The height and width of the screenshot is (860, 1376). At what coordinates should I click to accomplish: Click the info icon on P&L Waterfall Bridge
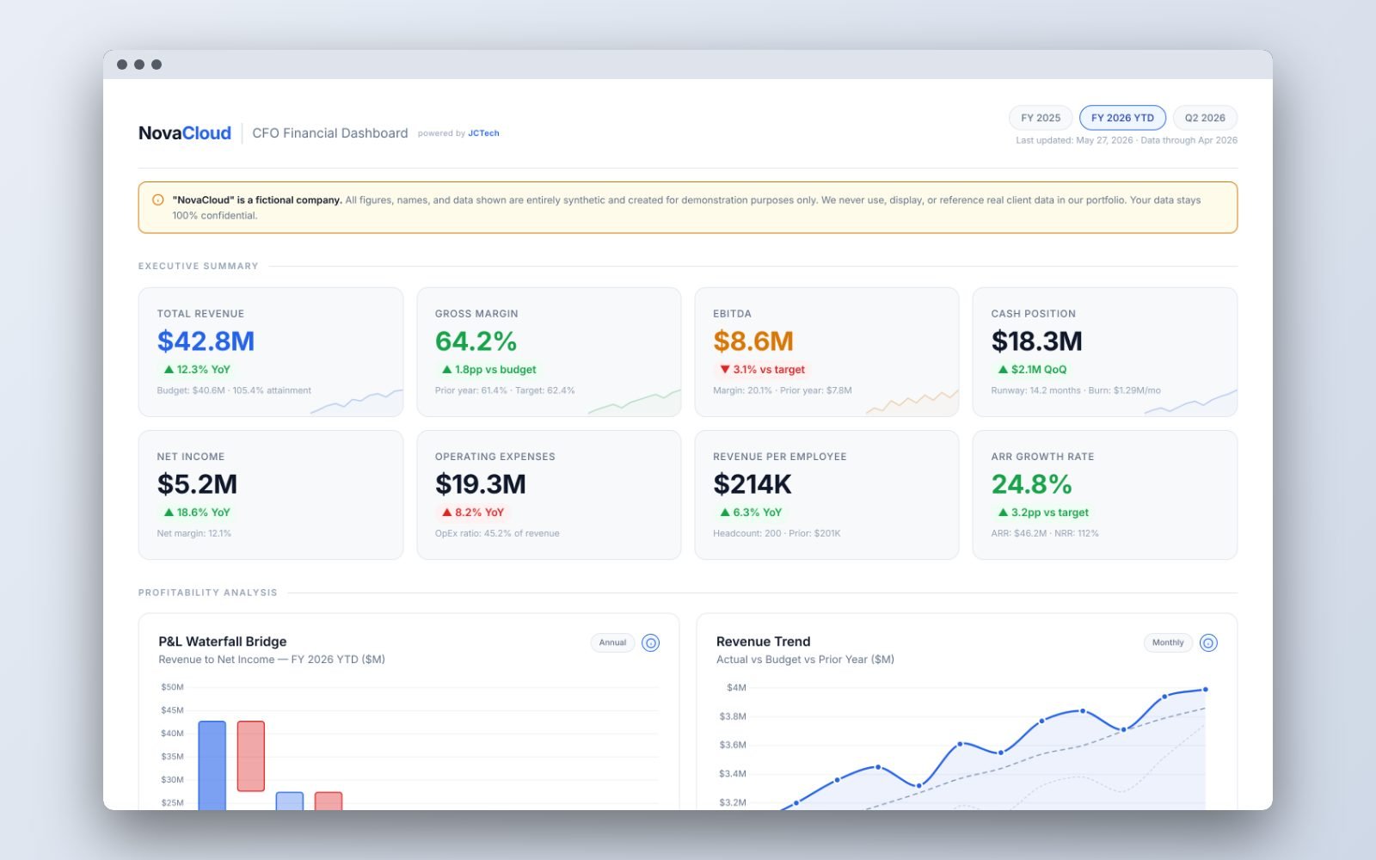pos(651,642)
